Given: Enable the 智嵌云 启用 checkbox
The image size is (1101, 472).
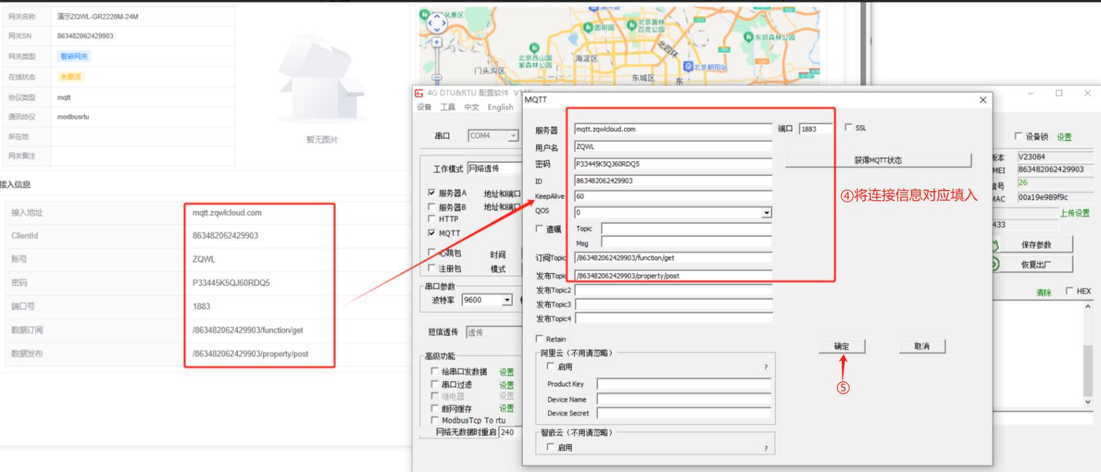Looking at the screenshot, I should (550, 447).
